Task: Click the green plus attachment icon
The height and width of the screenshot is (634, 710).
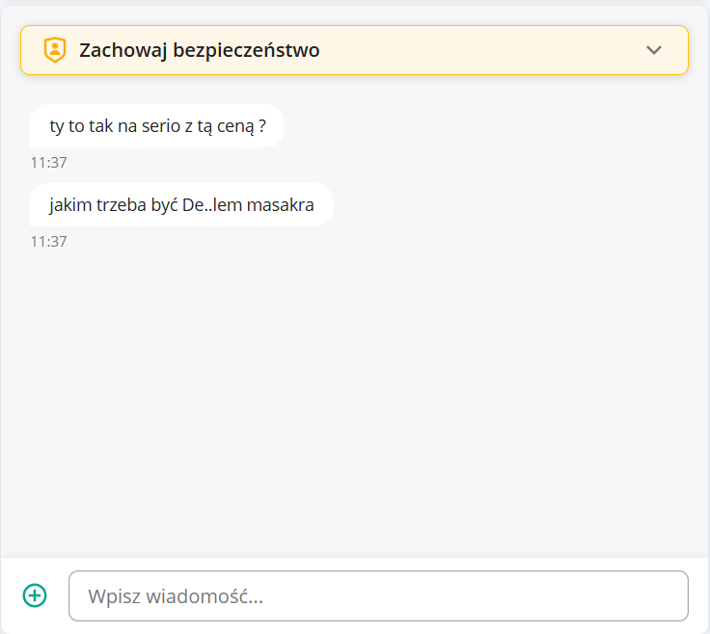Action: [35, 595]
